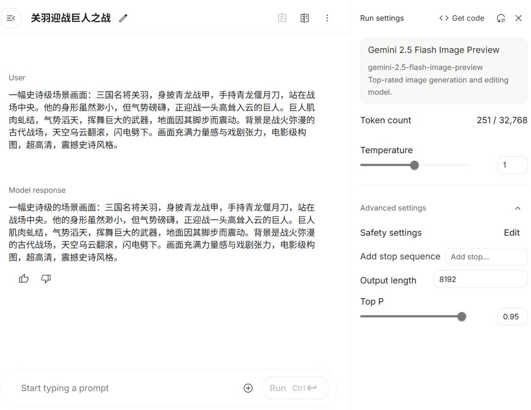The width and height of the screenshot is (531, 410).
Task: Give the model response a thumbs down
Action: pos(45,278)
